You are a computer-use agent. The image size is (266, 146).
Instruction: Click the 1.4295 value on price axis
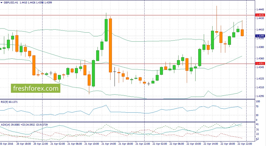260,96
